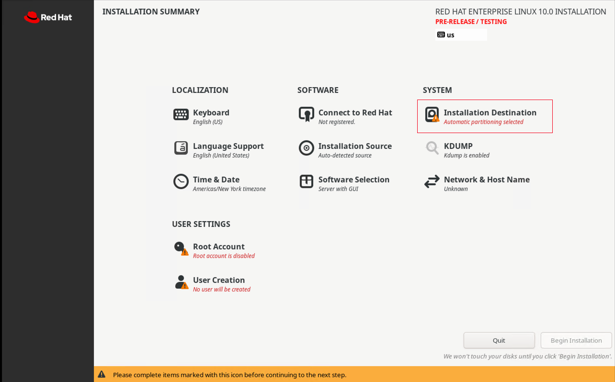The height and width of the screenshot is (382, 615).
Task: Click the Begin Installation button
Action: [576, 340]
